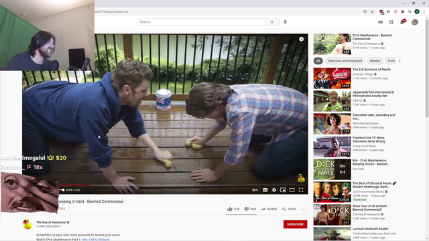This screenshot has width=429, height=241.
Task: Open The Key of Awesome channel name
Action: [51, 222]
